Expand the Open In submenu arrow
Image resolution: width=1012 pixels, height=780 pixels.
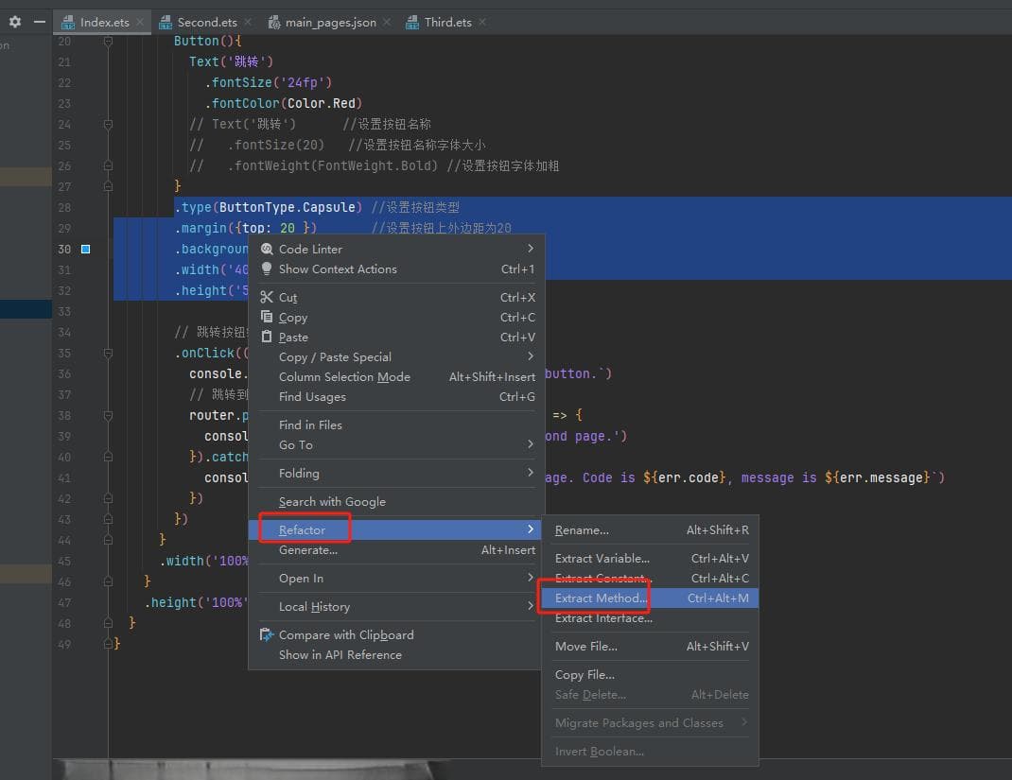[x=531, y=578]
